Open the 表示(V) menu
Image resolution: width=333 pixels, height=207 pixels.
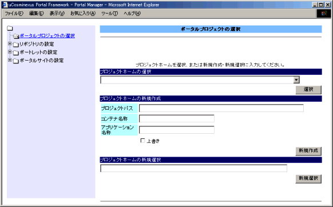57,13
